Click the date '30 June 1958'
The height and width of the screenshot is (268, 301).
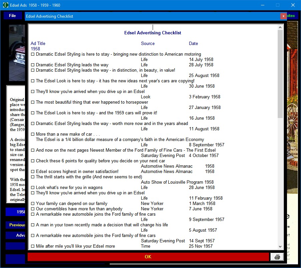click(x=202, y=86)
